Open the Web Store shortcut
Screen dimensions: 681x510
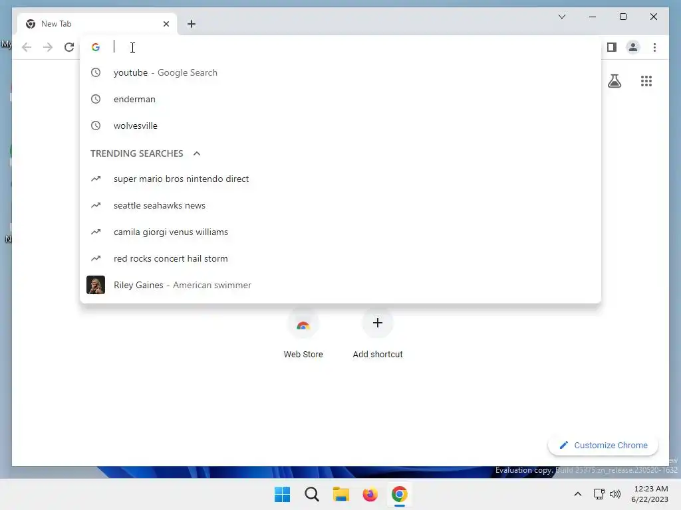303,334
